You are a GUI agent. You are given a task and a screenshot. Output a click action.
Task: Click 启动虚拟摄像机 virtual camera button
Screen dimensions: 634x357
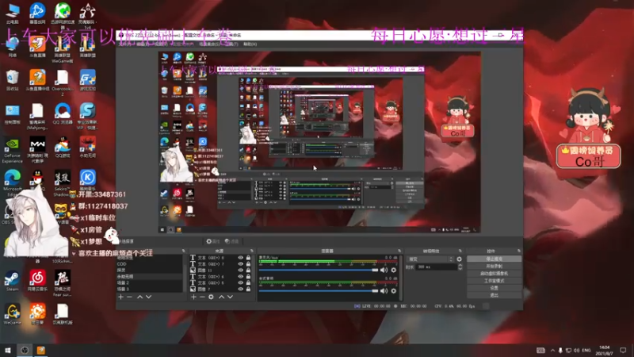point(494,273)
